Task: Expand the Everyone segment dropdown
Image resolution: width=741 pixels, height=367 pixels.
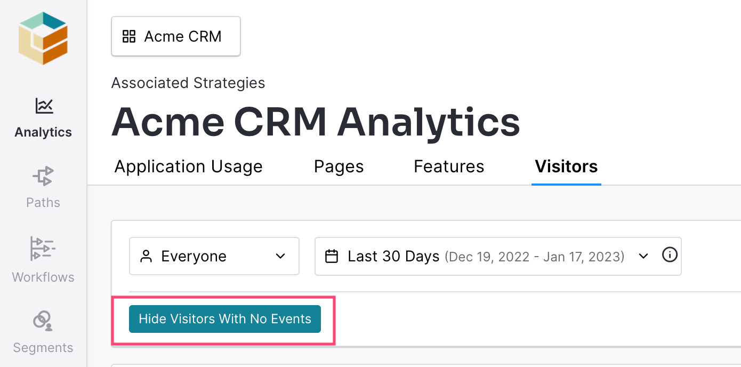Action: [214, 256]
